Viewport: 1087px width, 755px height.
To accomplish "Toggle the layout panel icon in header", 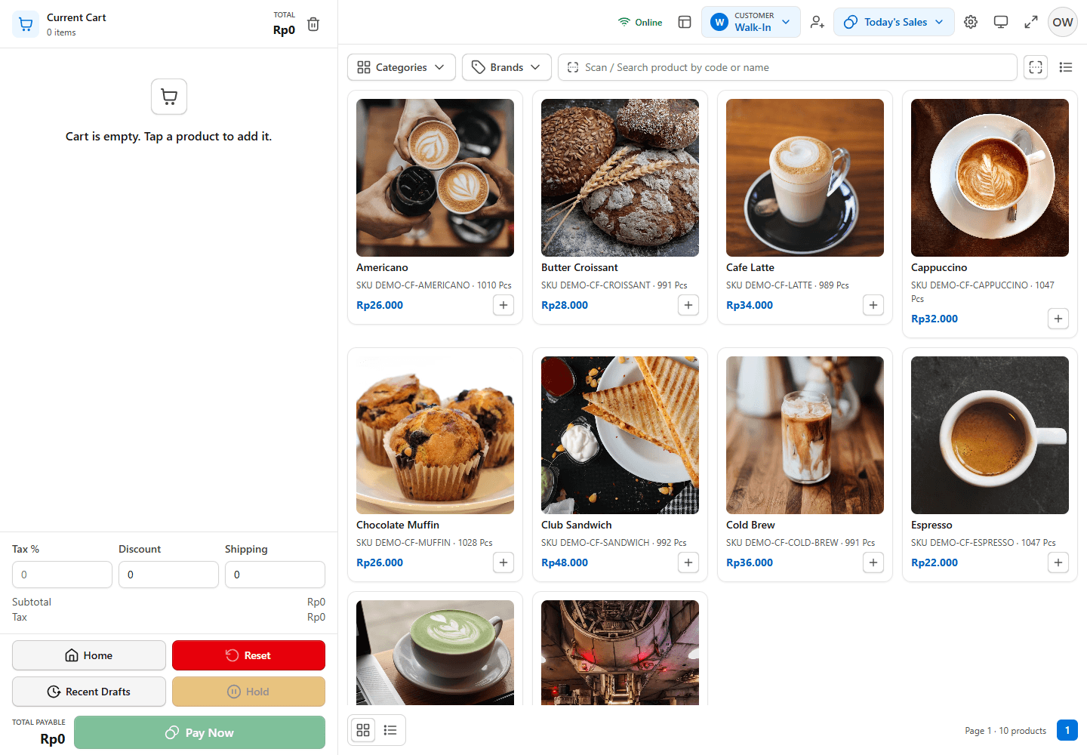I will point(685,22).
